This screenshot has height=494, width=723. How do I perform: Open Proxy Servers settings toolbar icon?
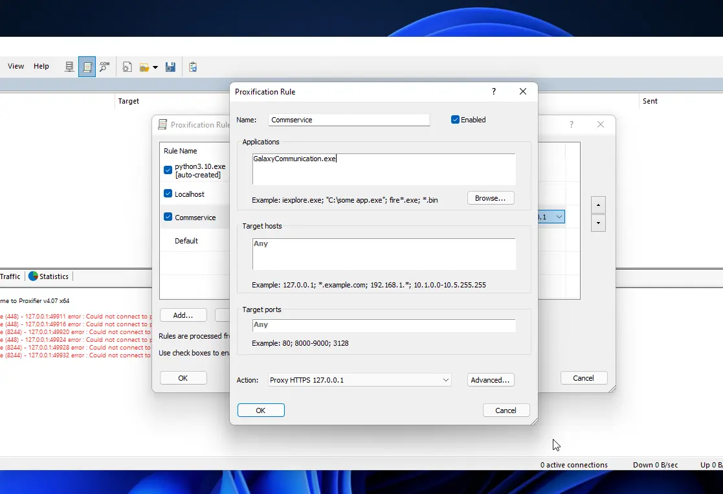(x=69, y=67)
